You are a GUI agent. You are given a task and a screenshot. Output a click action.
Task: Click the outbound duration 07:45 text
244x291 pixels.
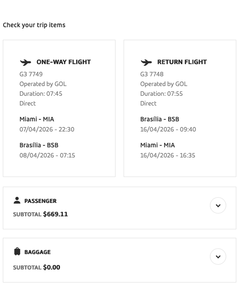pos(41,94)
